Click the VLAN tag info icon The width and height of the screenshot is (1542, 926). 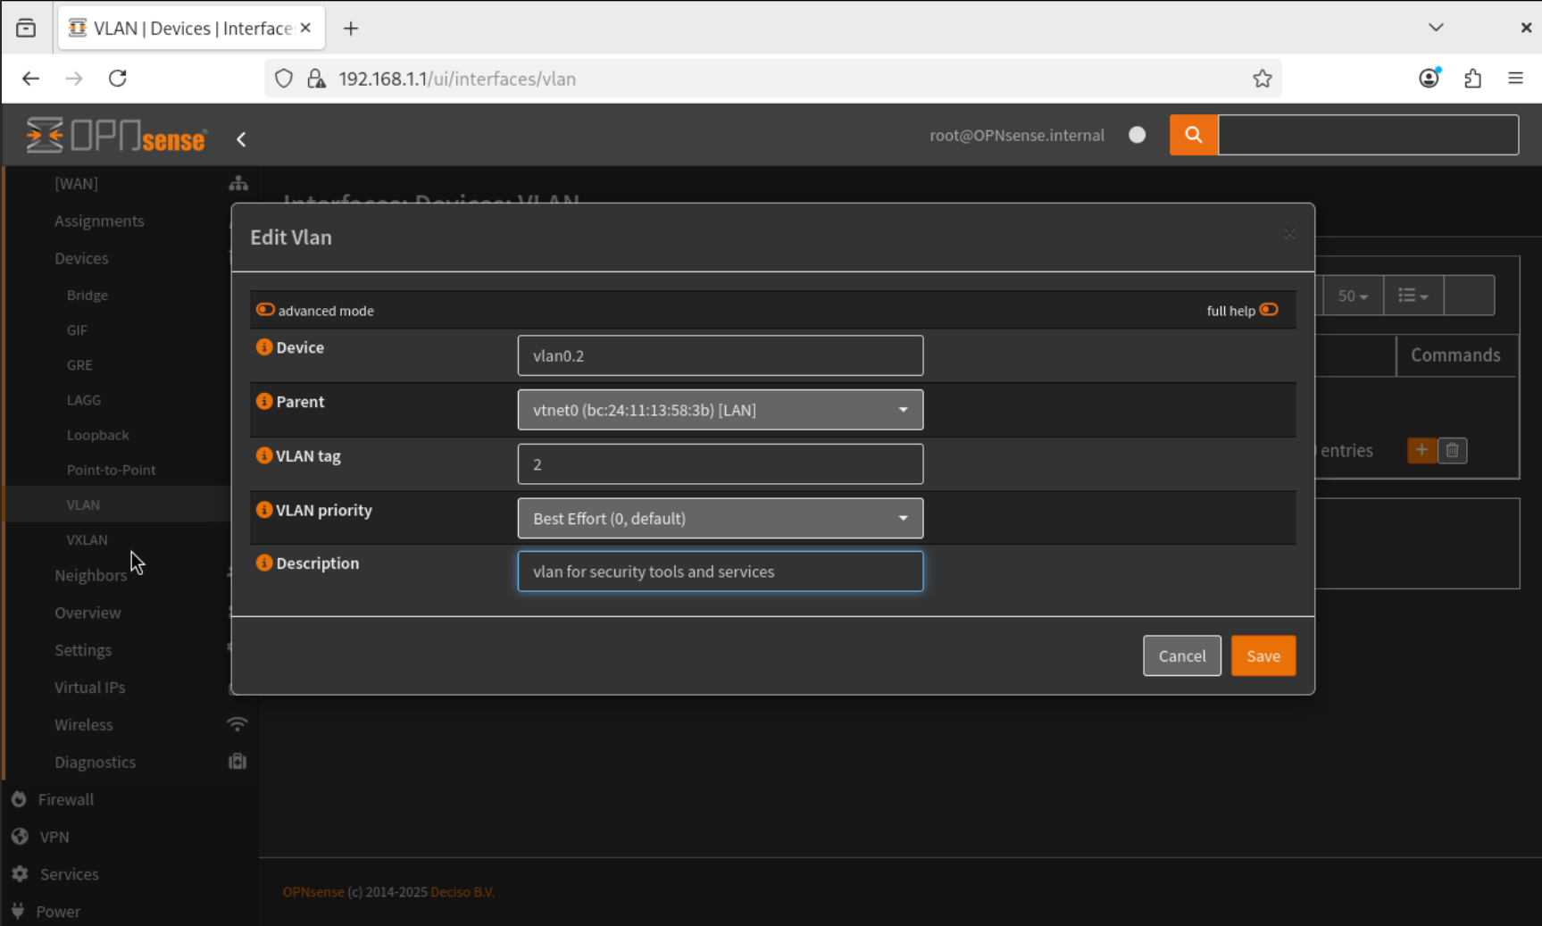[x=263, y=455]
